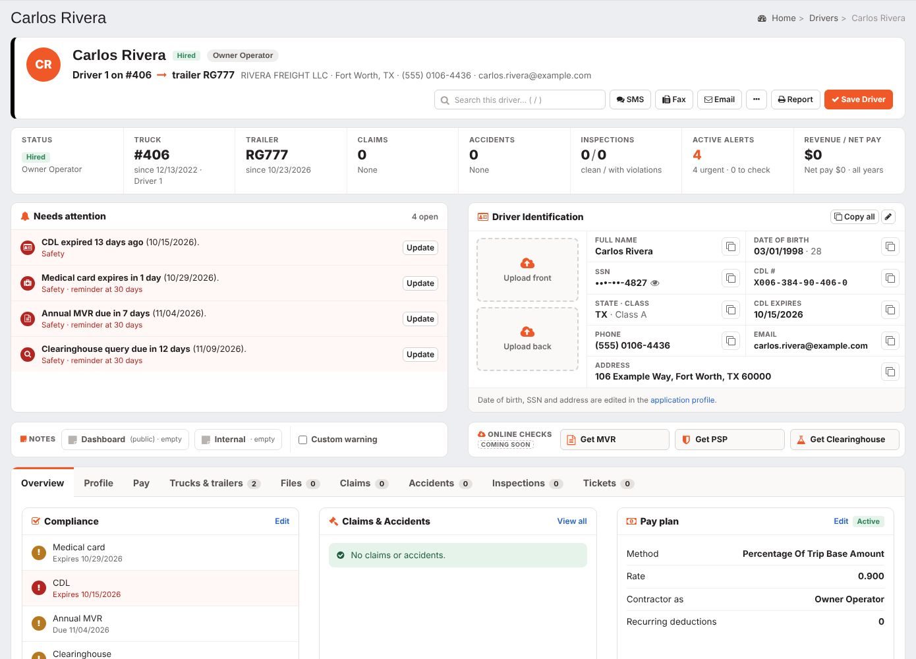Image resolution: width=916 pixels, height=659 pixels.
Task: Click the Annual MVR alert icon
Action: 28,319
